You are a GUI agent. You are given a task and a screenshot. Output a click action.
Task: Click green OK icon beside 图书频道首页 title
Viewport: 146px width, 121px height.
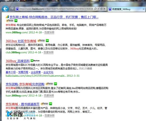point(51,104)
